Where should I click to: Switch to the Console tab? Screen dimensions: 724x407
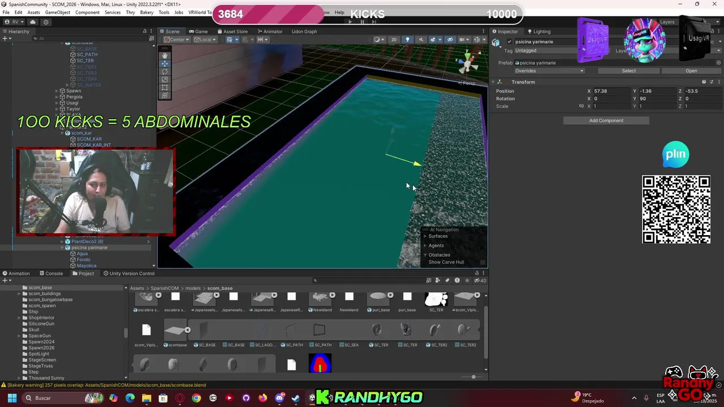51,274
